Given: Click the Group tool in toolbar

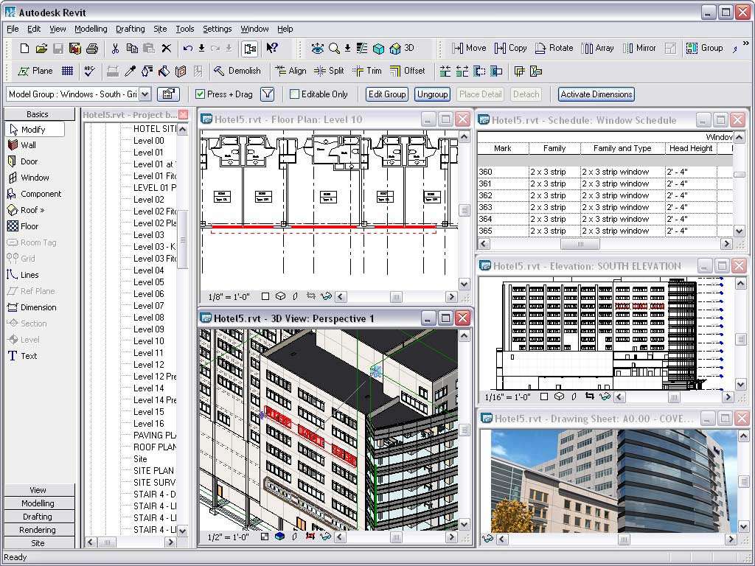Looking at the screenshot, I should 704,48.
